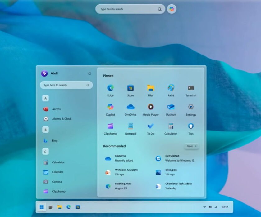This screenshot has height=217, width=261.
Task: Open the Tips pinned app
Action: tap(191, 129)
